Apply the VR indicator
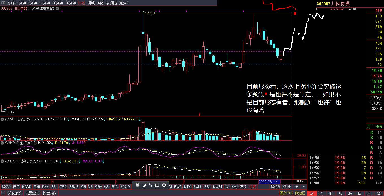The height and width of the screenshot is (196, 384). [x=91, y=187]
